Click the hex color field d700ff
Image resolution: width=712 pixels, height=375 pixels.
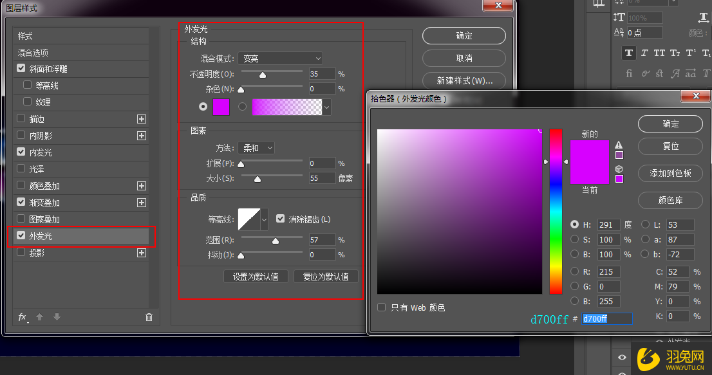(x=607, y=319)
